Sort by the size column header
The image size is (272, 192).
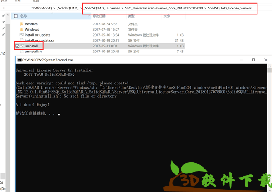[x=166, y=16]
